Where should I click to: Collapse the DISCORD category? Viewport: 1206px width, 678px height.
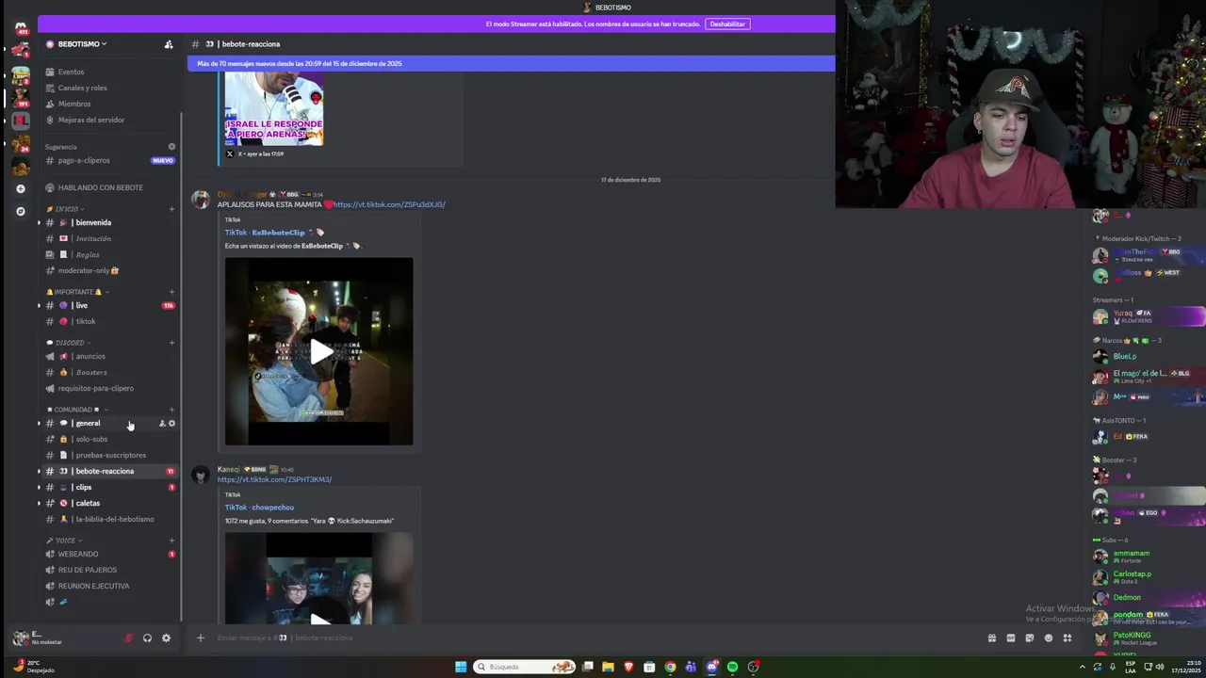point(68,343)
